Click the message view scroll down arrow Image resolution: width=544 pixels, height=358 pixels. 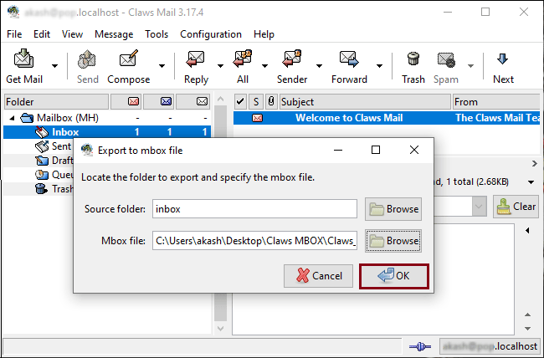point(528,329)
